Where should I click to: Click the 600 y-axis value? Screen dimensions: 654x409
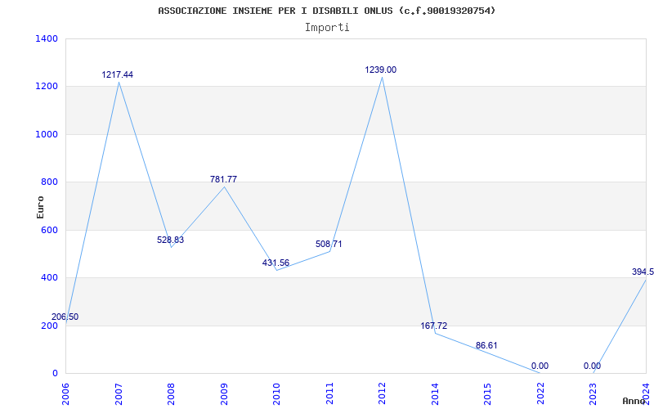coord(50,230)
